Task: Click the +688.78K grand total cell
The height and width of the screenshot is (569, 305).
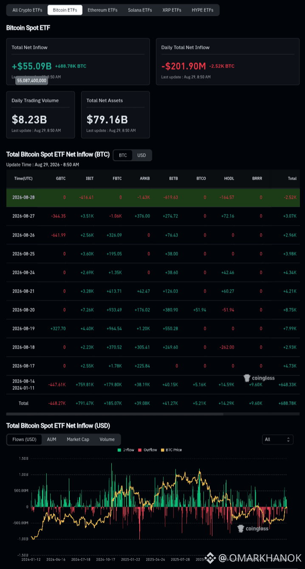Action: [287, 403]
